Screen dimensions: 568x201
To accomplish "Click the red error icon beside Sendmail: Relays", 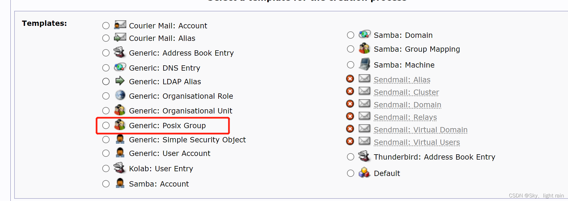I will pos(350,116).
